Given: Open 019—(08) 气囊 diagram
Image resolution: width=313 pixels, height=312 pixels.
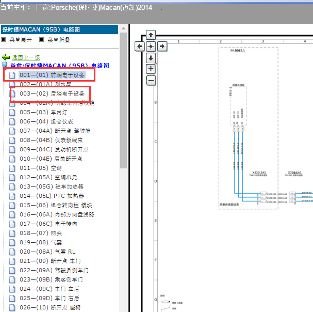Looking at the screenshot, I should [41, 242].
